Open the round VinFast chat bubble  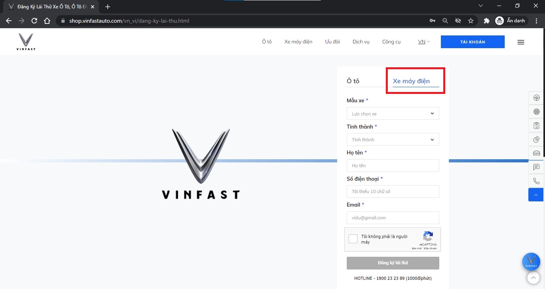click(531, 262)
